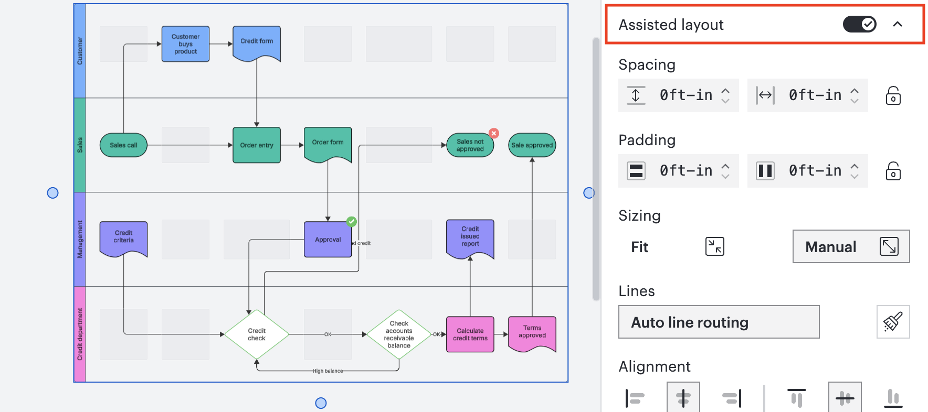
Task: Click the right blue container handle
Action: click(589, 193)
